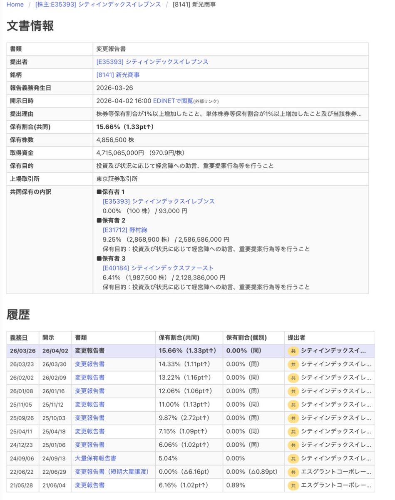Sort the history table by 義務日 column
This screenshot has height=500, width=395.
click(x=20, y=337)
